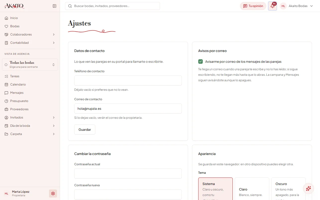320x200 pixels.
Task: Expand the Contabilidad submenu chevron
Action: click(x=54, y=43)
